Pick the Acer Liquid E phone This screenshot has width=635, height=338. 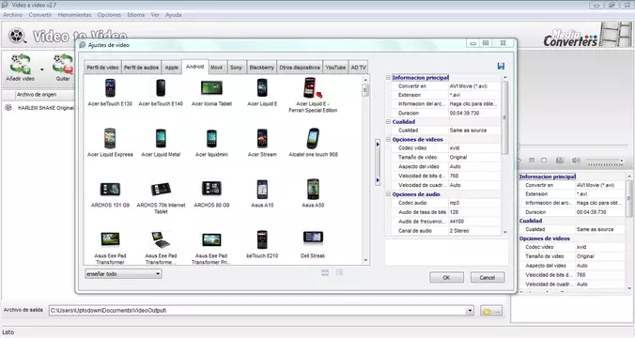coord(262,92)
